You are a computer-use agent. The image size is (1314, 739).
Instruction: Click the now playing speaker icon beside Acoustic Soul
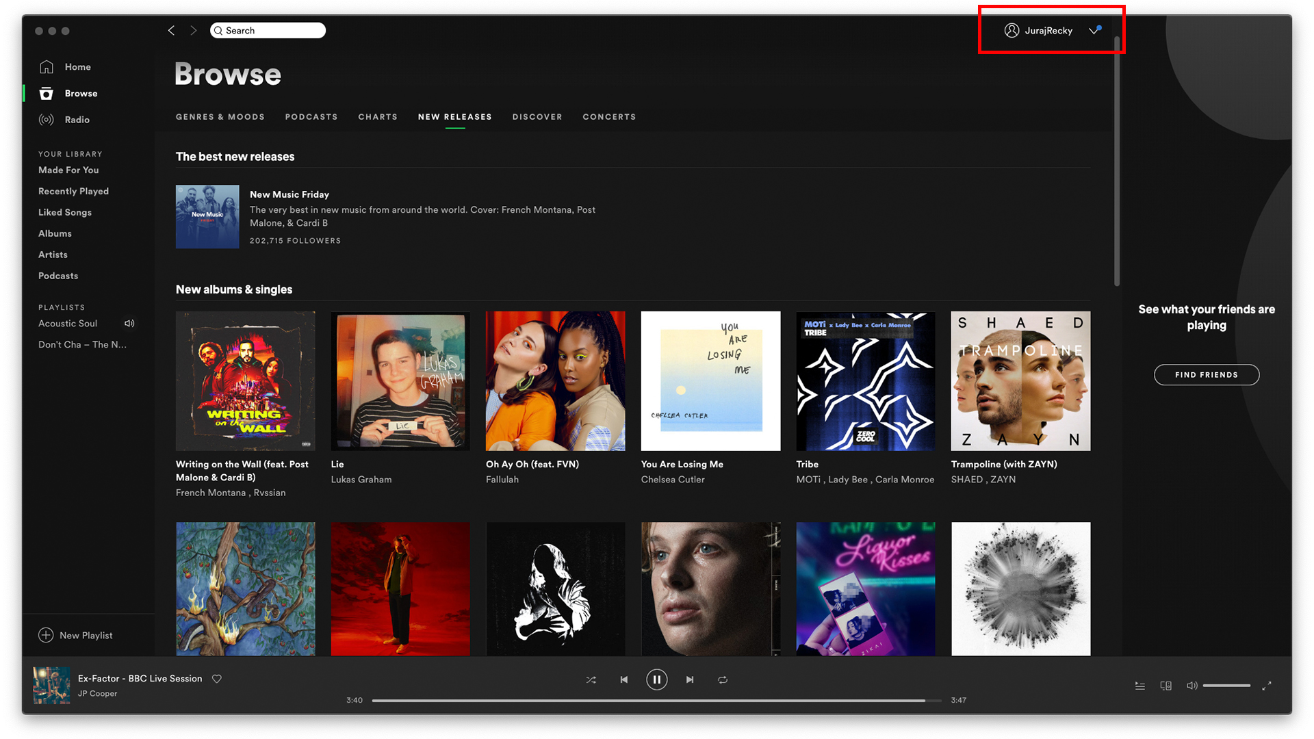point(129,324)
